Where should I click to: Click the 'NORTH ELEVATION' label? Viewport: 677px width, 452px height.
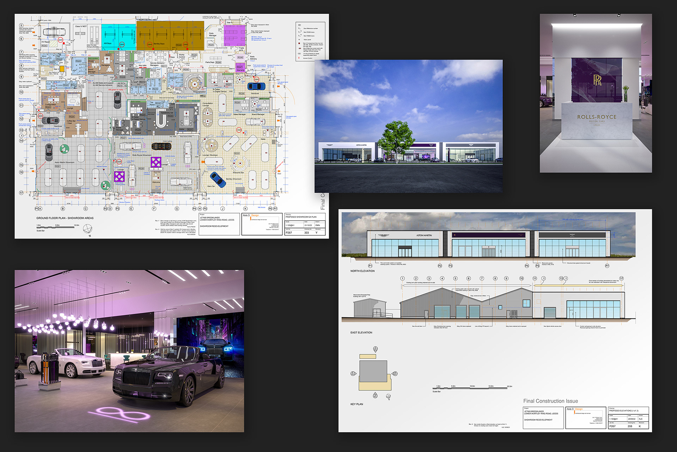point(362,271)
